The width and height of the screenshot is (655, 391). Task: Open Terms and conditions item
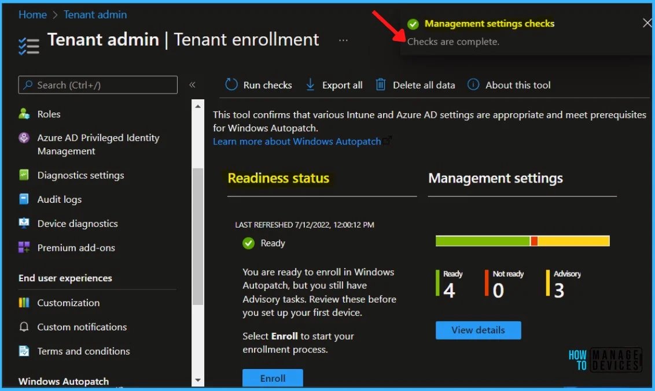click(x=83, y=351)
